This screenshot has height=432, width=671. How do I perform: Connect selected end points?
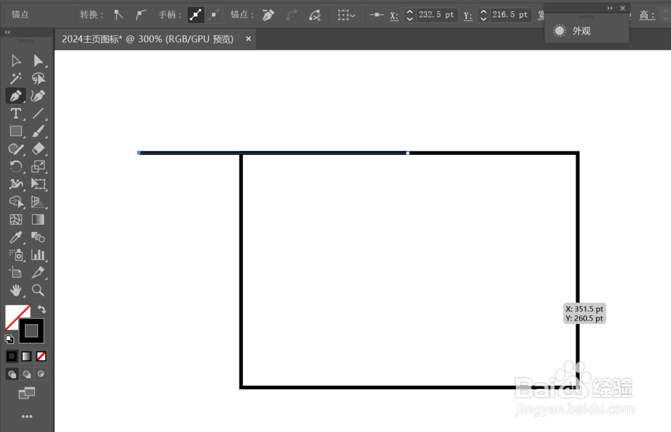(292, 15)
